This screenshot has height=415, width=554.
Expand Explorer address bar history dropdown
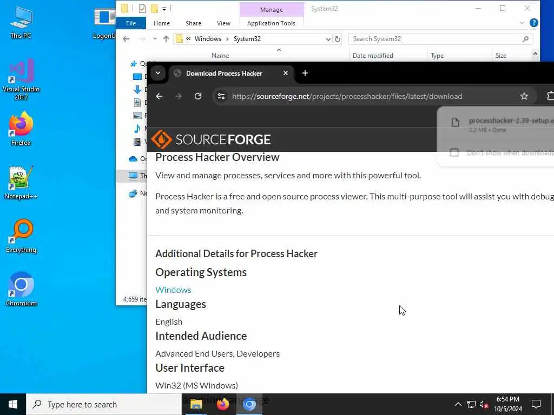(328, 39)
